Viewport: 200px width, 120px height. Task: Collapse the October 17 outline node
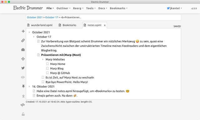34,37
